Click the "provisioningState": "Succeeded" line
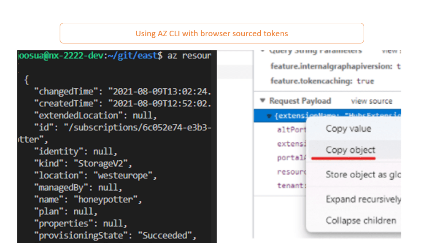Viewport: 432px width, 243px height. pyautogui.click(x=115, y=235)
